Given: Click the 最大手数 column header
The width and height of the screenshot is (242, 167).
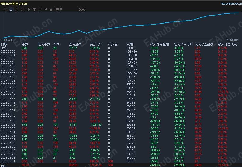Looking at the screenshot, I should tap(44, 44).
